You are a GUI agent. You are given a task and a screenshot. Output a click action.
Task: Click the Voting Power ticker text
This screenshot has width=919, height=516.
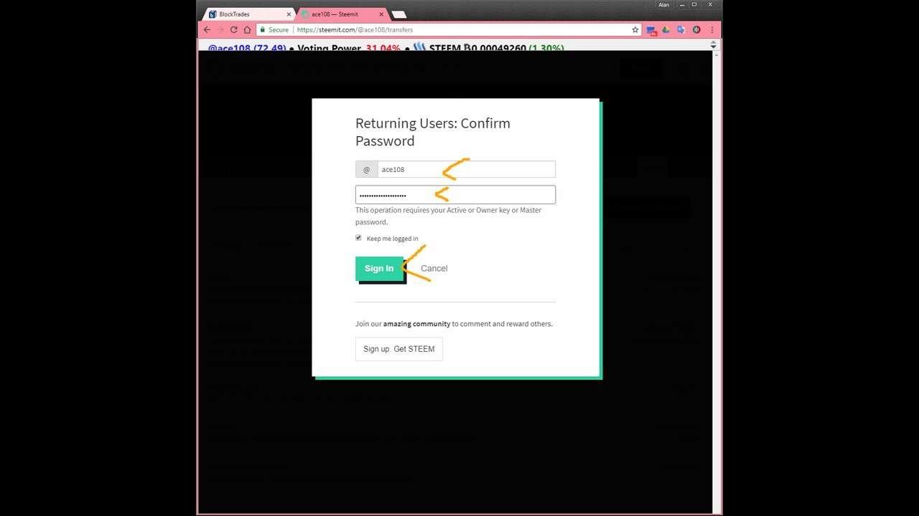pos(329,48)
